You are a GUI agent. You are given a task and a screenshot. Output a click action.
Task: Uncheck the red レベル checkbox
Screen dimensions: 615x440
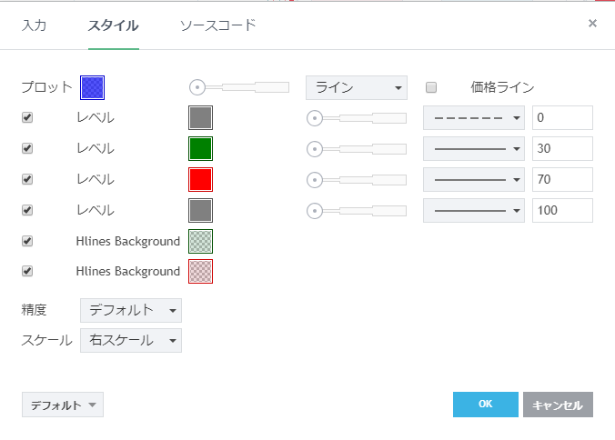(x=27, y=179)
